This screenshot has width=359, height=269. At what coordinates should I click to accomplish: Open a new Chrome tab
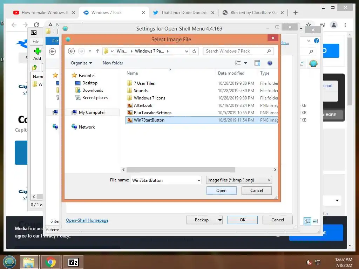(296, 13)
